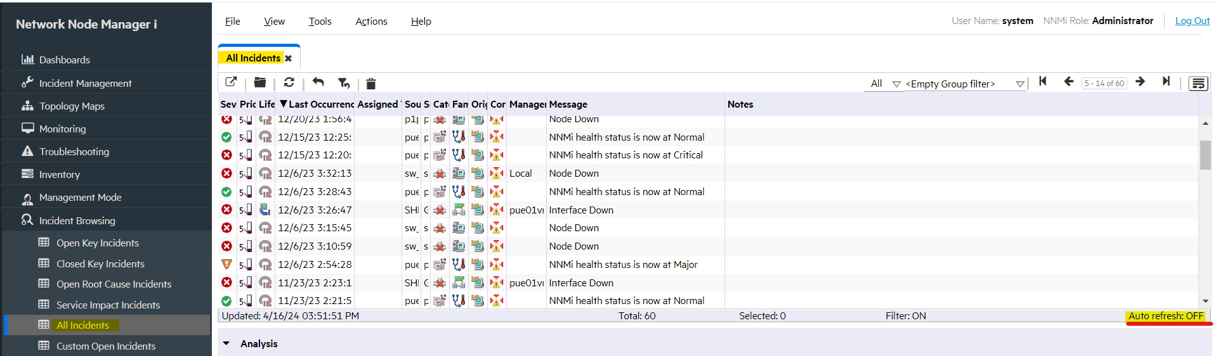Toggle Auto refresh OFF status
Viewport: 1218px width, 356px height.
pyautogui.click(x=1165, y=316)
